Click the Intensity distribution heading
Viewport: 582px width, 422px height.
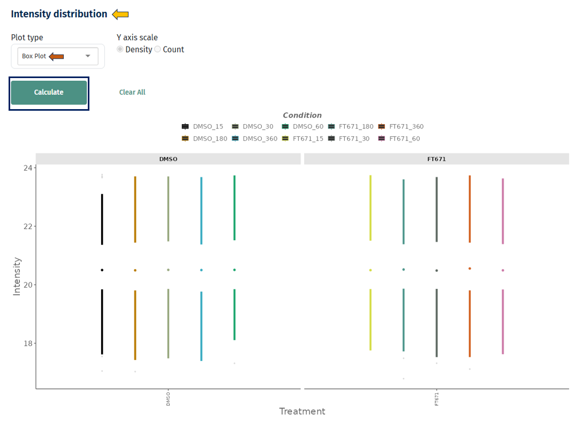[x=59, y=13]
